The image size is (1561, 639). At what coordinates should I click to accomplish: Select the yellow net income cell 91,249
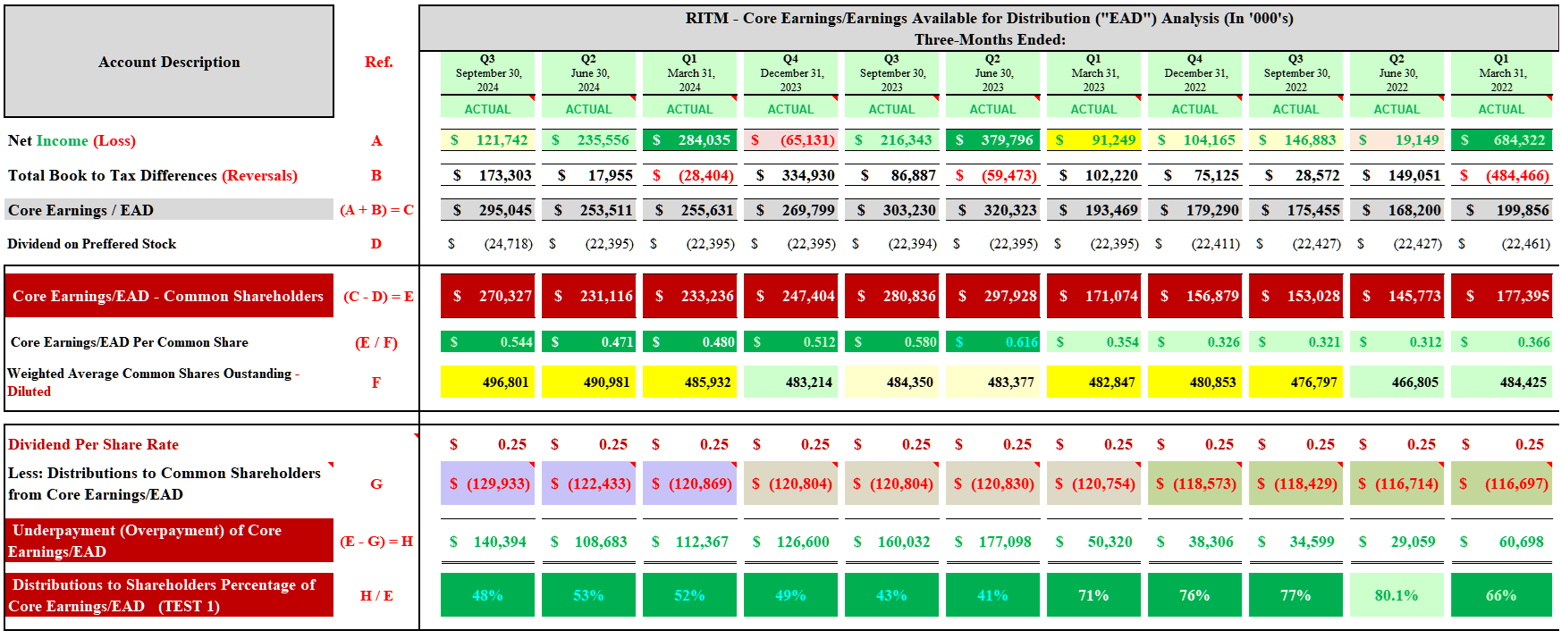pyautogui.click(x=1093, y=140)
